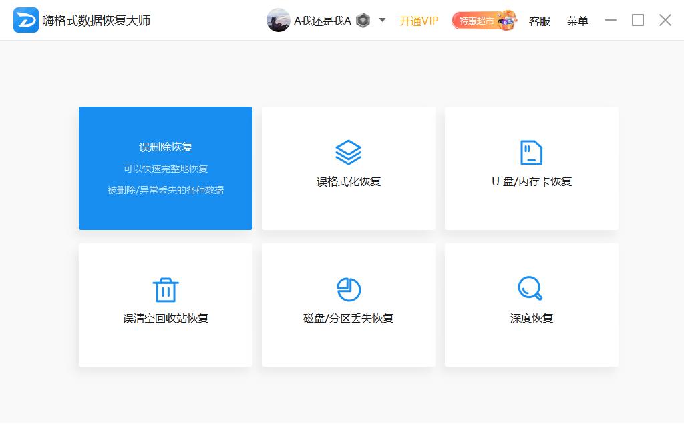Click the user avatar picture

(277, 21)
